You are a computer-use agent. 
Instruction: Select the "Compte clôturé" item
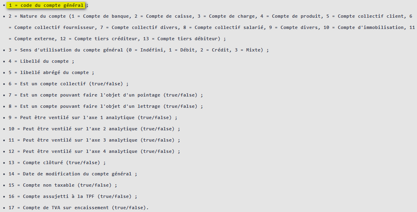pos(57,163)
